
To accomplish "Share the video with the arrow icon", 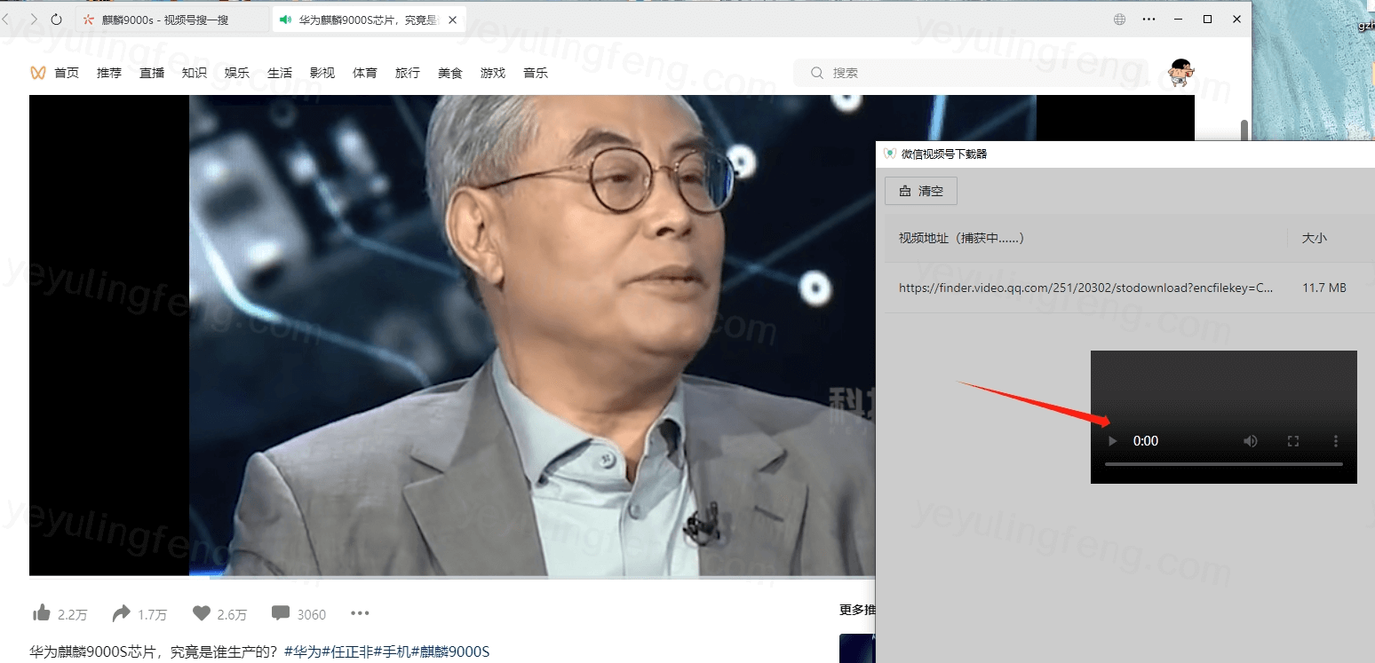I will coord(122,613).
